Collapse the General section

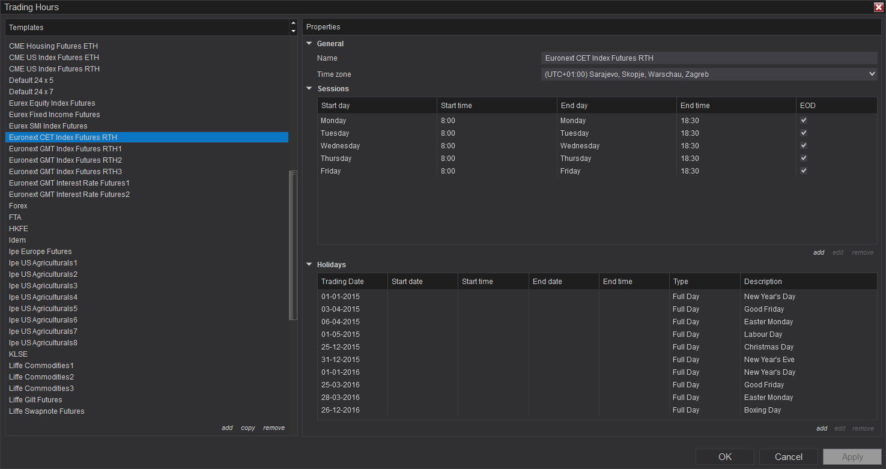[309, 44]
